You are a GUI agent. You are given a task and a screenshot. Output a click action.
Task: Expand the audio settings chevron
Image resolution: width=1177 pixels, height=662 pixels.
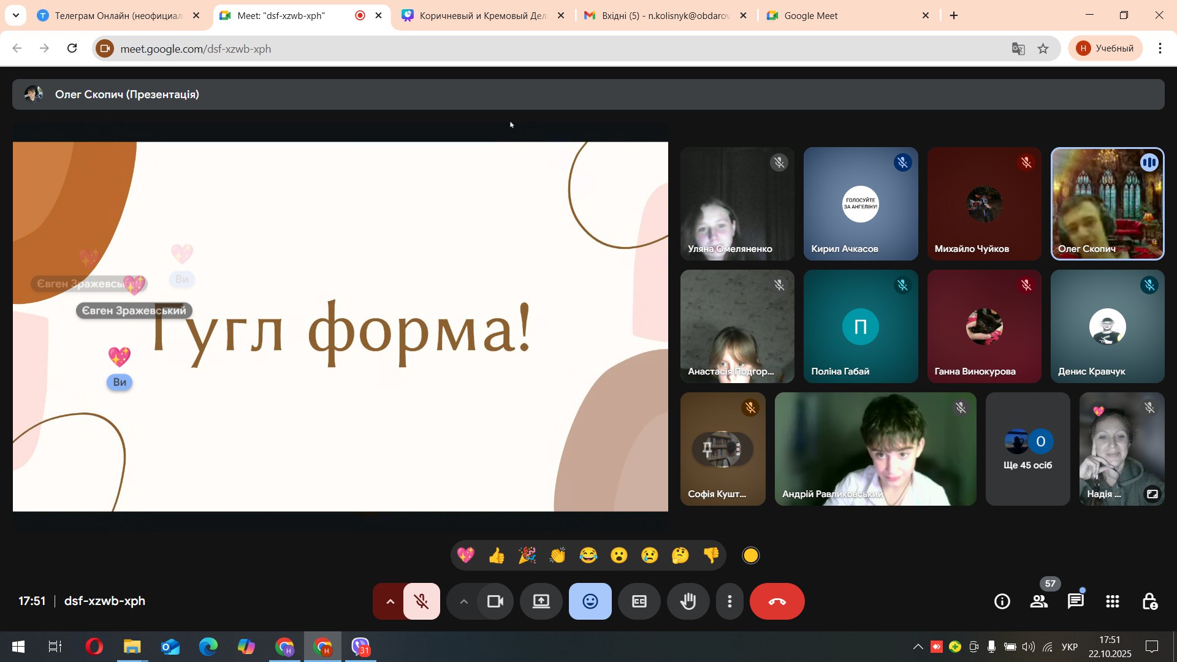click(x=390, y=601)
